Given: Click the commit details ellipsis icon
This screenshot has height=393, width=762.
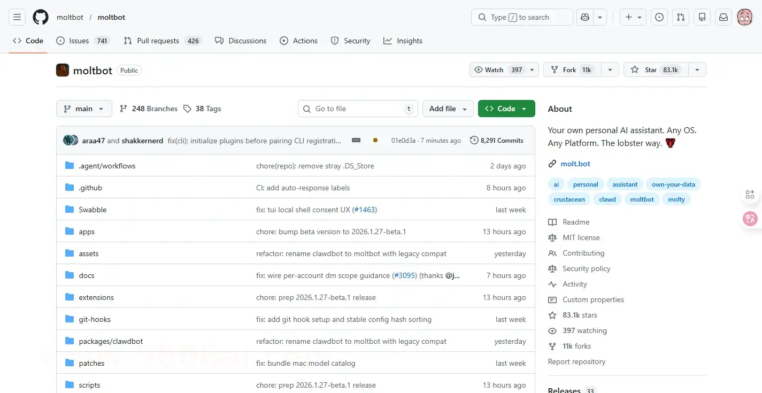Looking at the screenshot, I should pyautogui.click(x=356, y=141).
